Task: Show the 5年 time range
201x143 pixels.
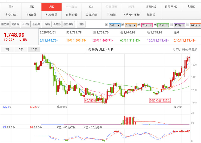Action: pos(21,49)
